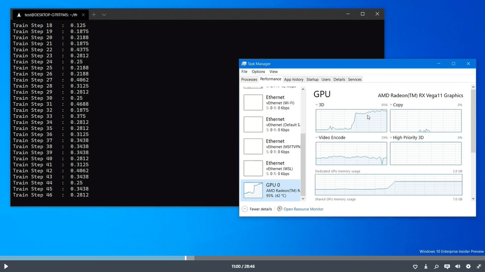Click the Copy usage graph
Image resolution: width=485 pixels, height=272 pixels.
click(426, 121)
